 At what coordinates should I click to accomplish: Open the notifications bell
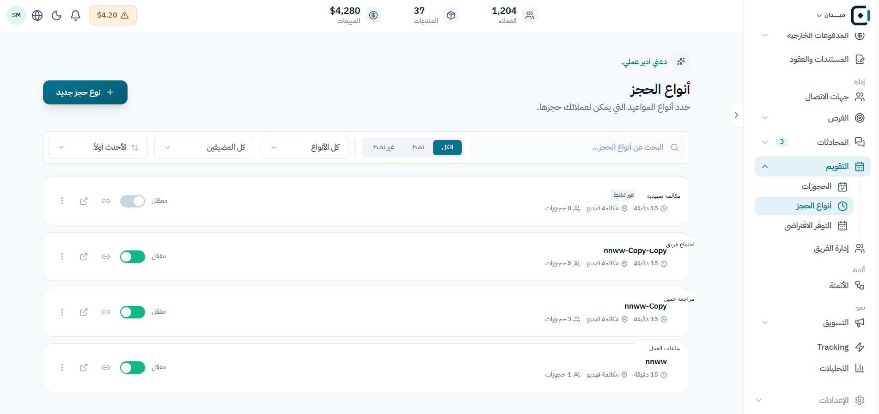click(x=76, y=15)
